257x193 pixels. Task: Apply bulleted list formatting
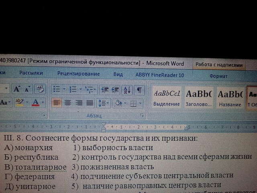point(57,89)
